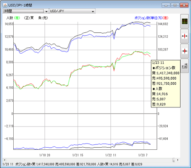Image resolution: width=191 pixels, height=168 pixels.
Task: Click the -2,119 left axis value
Action: coord(9,126)
